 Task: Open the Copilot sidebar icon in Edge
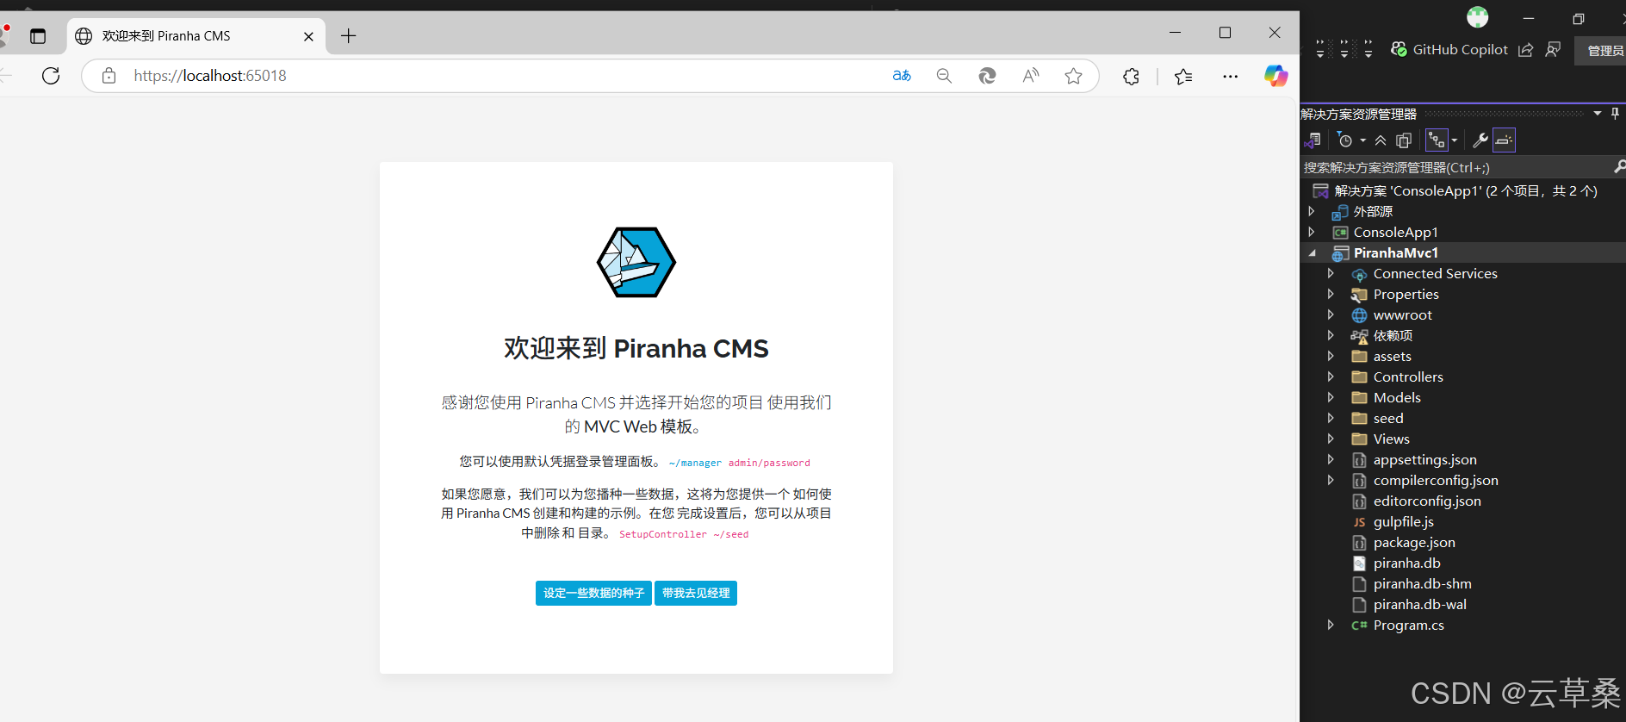click(1275, 76)
